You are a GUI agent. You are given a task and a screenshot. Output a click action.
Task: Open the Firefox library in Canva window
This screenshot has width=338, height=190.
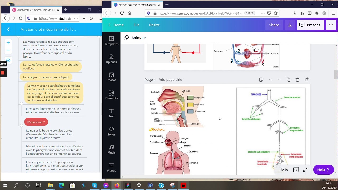coord(302,13)
